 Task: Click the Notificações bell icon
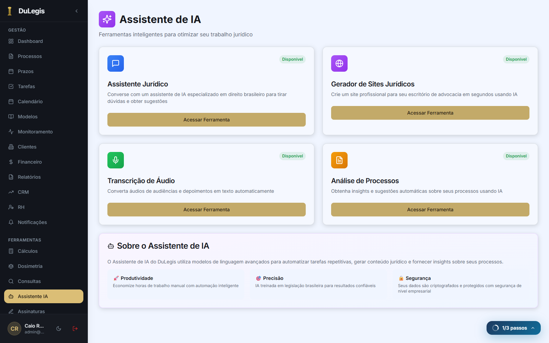coord(11,222)
